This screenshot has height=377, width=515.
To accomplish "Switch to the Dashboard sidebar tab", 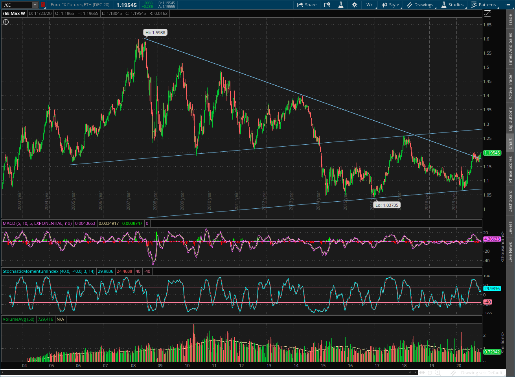I will point(510,201).
